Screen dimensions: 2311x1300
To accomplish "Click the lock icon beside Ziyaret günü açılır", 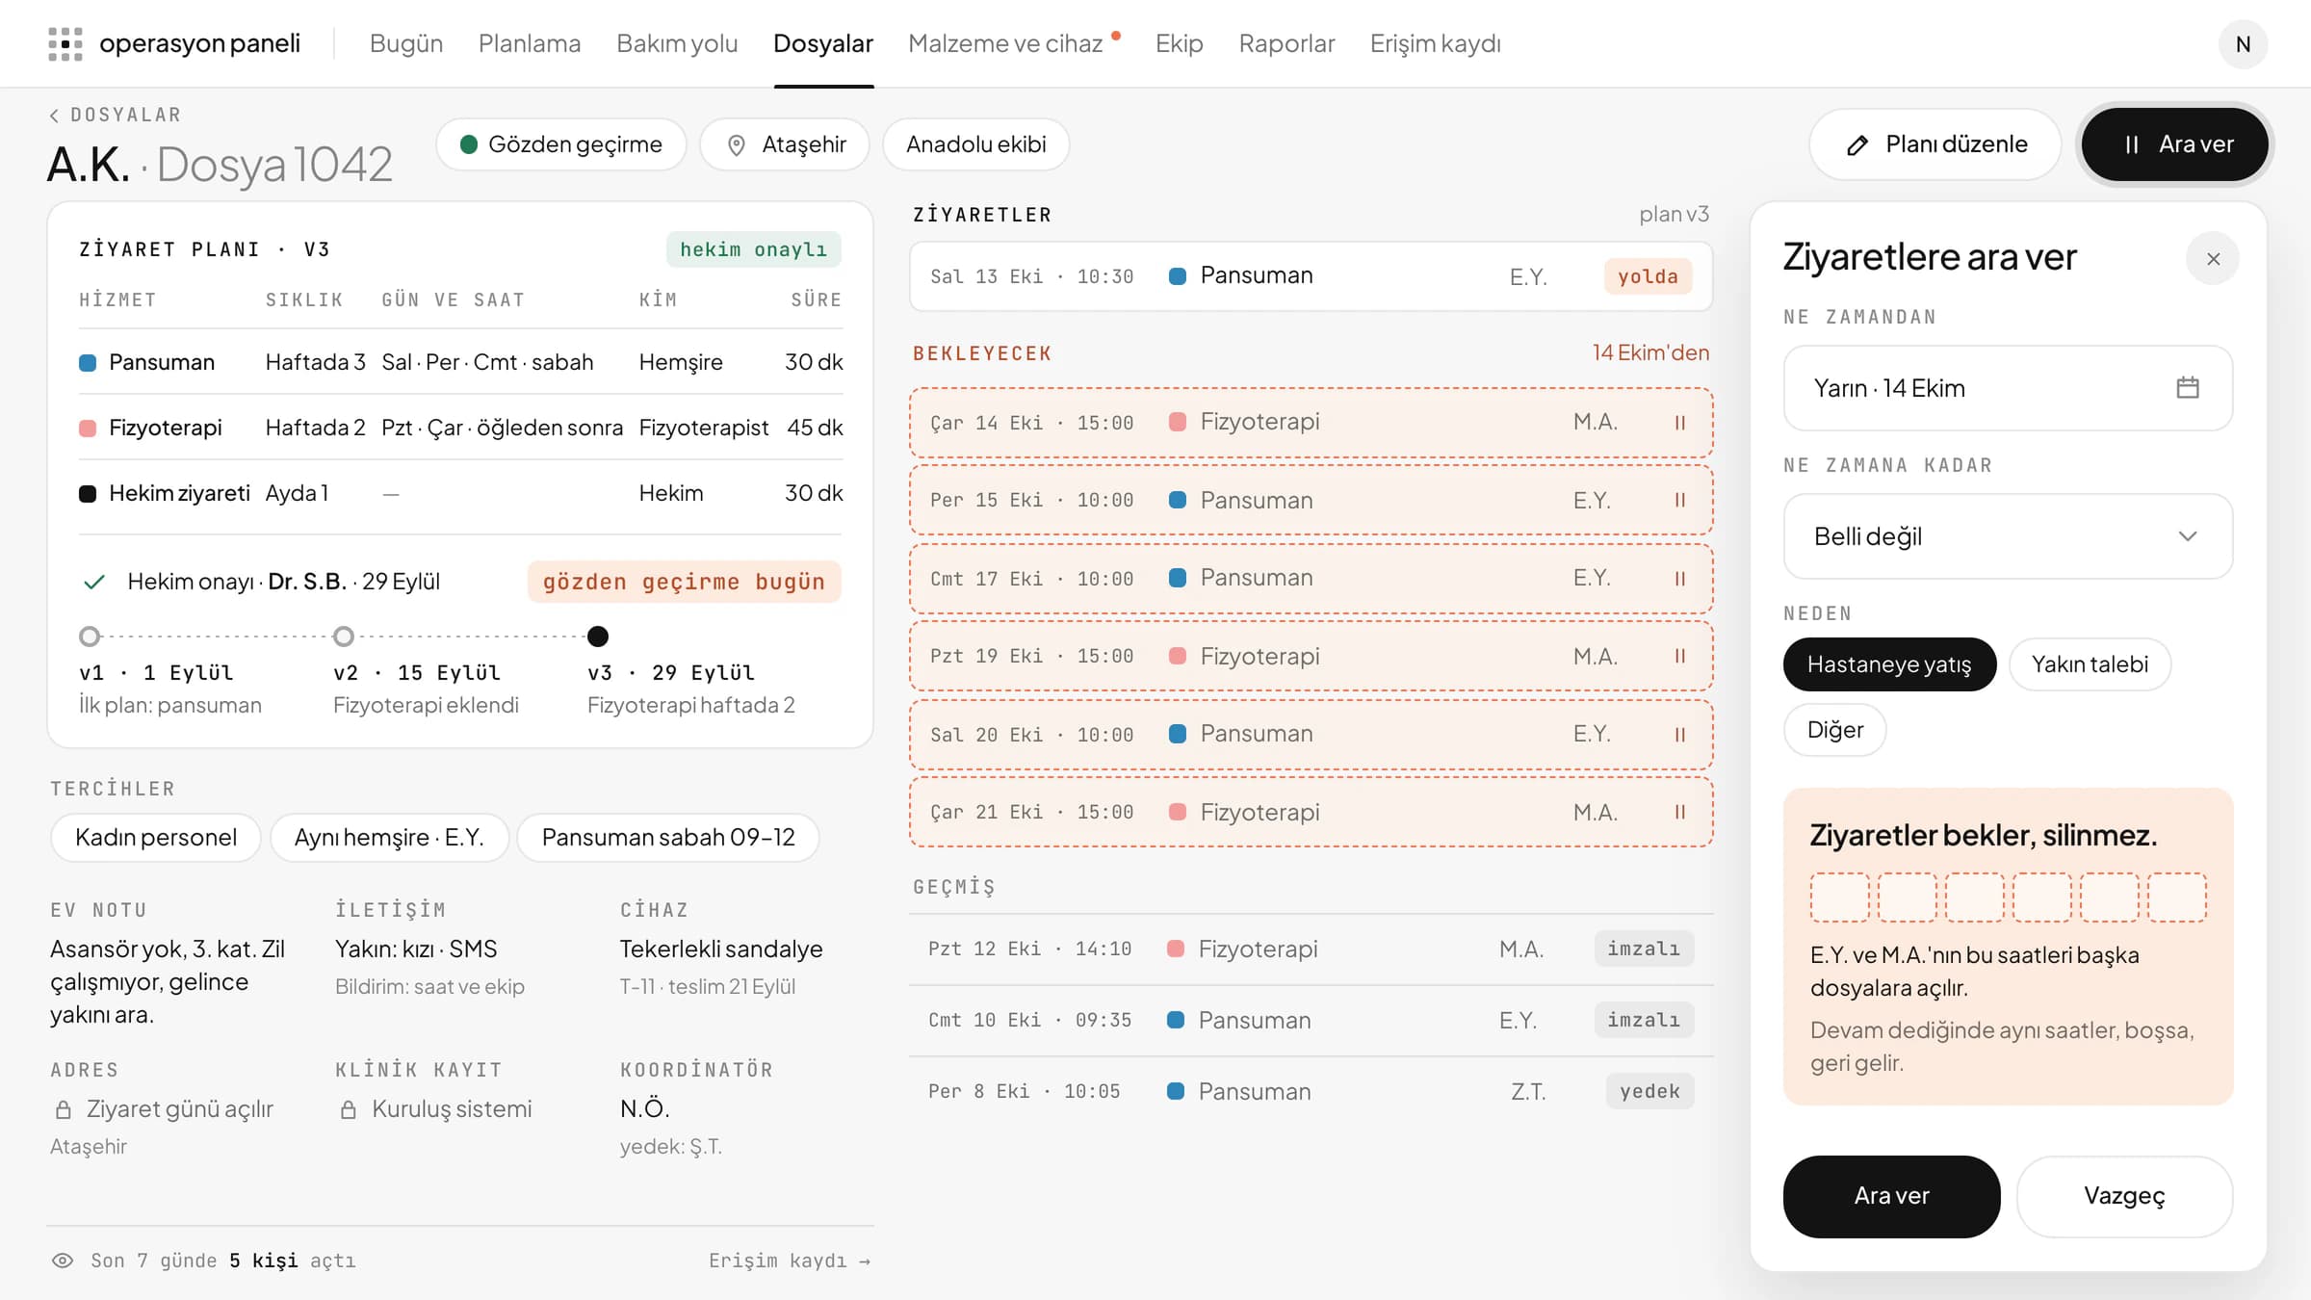I will pyautogui.click(x=64, y=1109).
